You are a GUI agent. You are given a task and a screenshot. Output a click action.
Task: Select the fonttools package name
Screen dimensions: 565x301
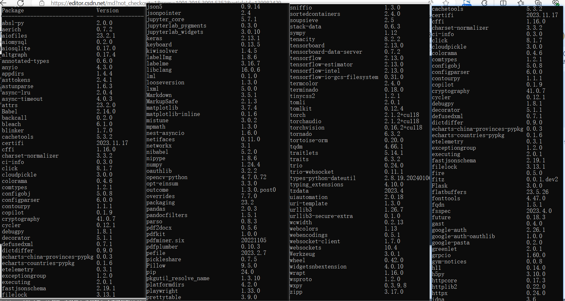pyautogui.click(x=446, y=198)
